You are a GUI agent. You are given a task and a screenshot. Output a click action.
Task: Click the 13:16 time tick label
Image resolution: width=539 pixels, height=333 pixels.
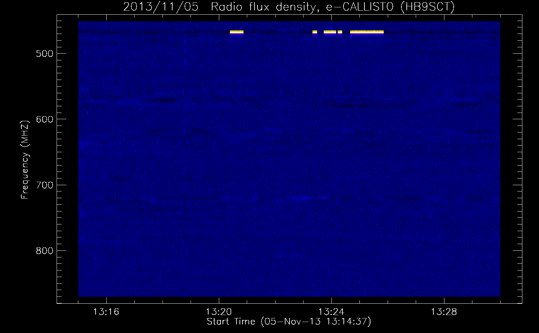(106, 312)
